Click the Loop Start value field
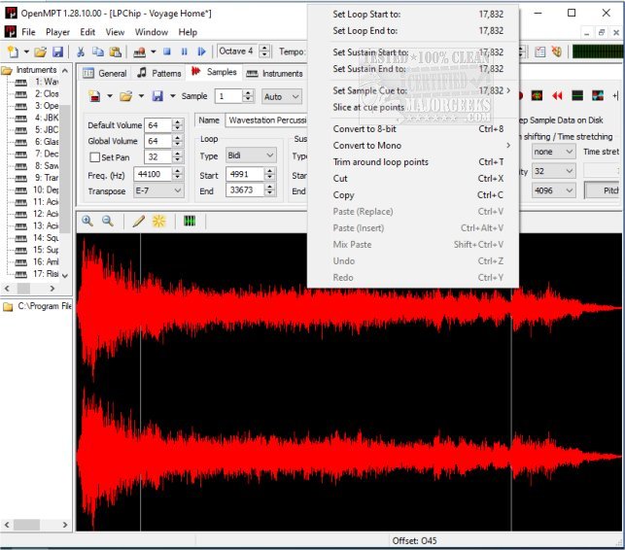This screenshot has height=550, width=625. (243, 174)
